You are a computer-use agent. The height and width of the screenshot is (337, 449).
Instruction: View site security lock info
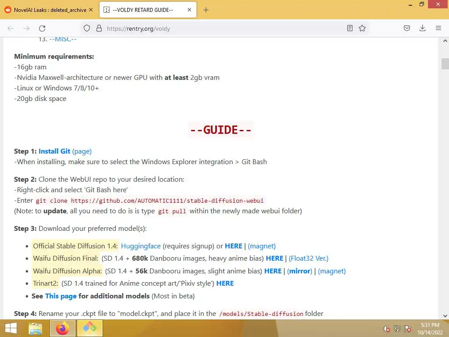pyautogui.click(x=99, y=28)
